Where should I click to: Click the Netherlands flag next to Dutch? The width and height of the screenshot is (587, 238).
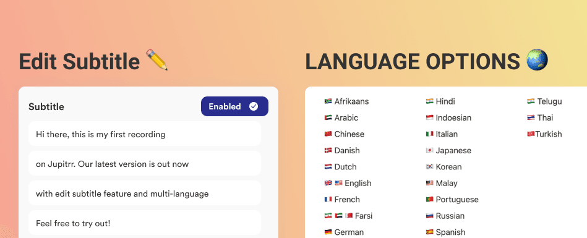[x=328, y=167]
